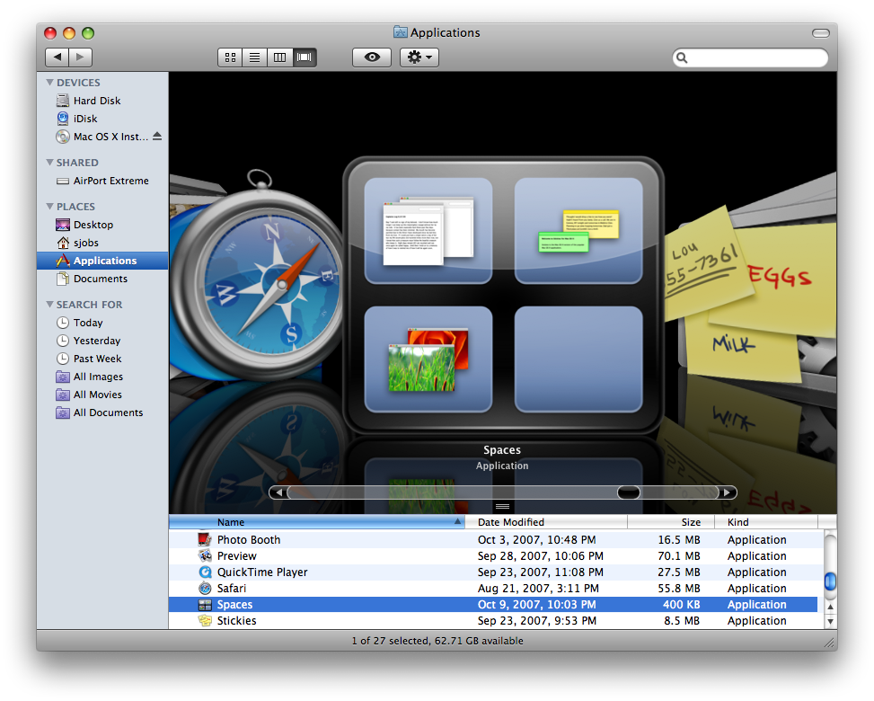Show files from Past Week
Image resolution: width=874 pixels, height=701 pixels.
pyautogui.click(x=97, y=359)
